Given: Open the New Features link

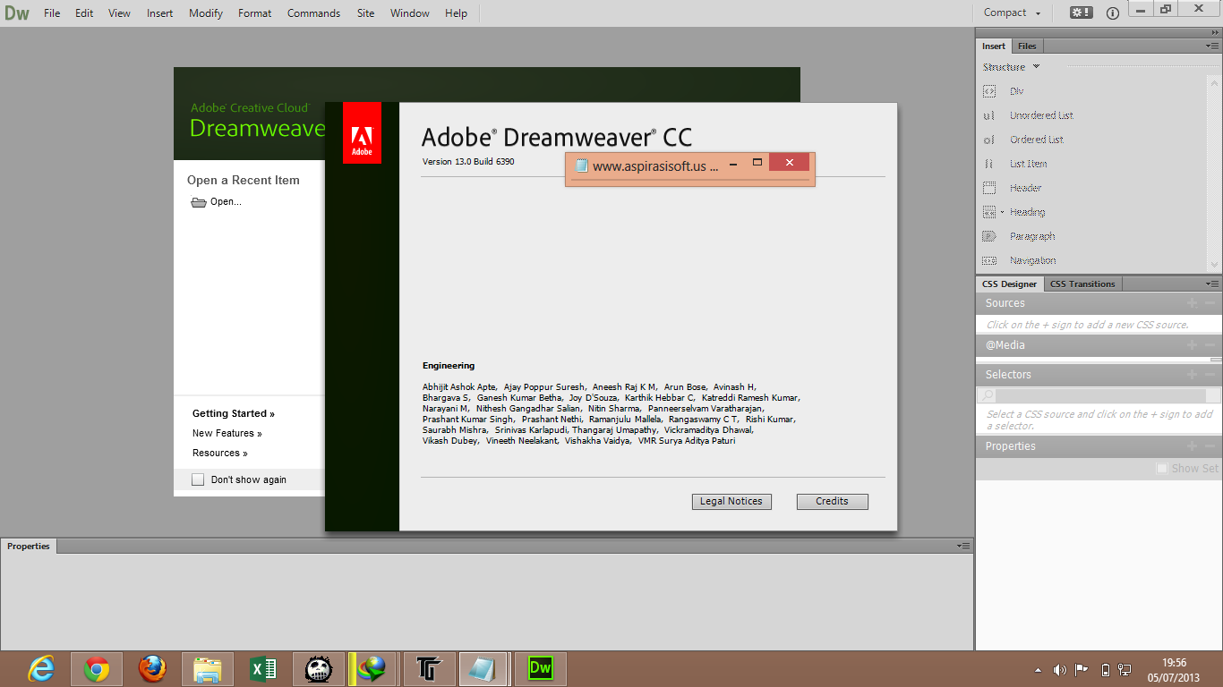Looking at the screenshot, I should pyautogui.click(x=227, y=434).
